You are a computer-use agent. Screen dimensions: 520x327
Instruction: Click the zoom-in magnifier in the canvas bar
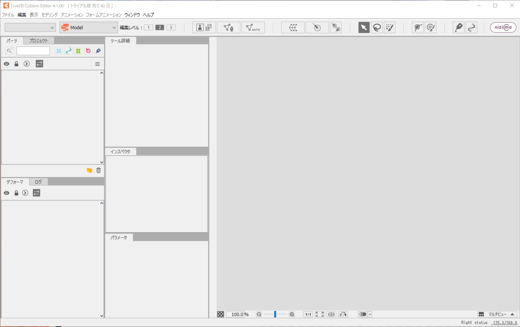point(292,314)
